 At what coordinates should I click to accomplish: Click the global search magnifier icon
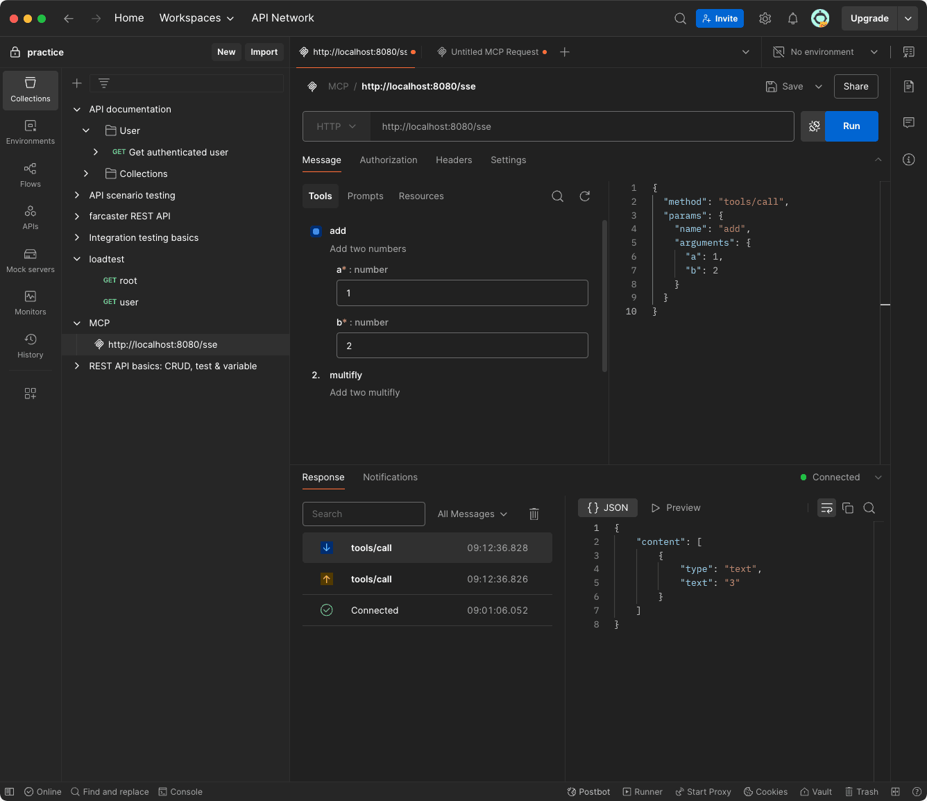click(x=681, y=19)
